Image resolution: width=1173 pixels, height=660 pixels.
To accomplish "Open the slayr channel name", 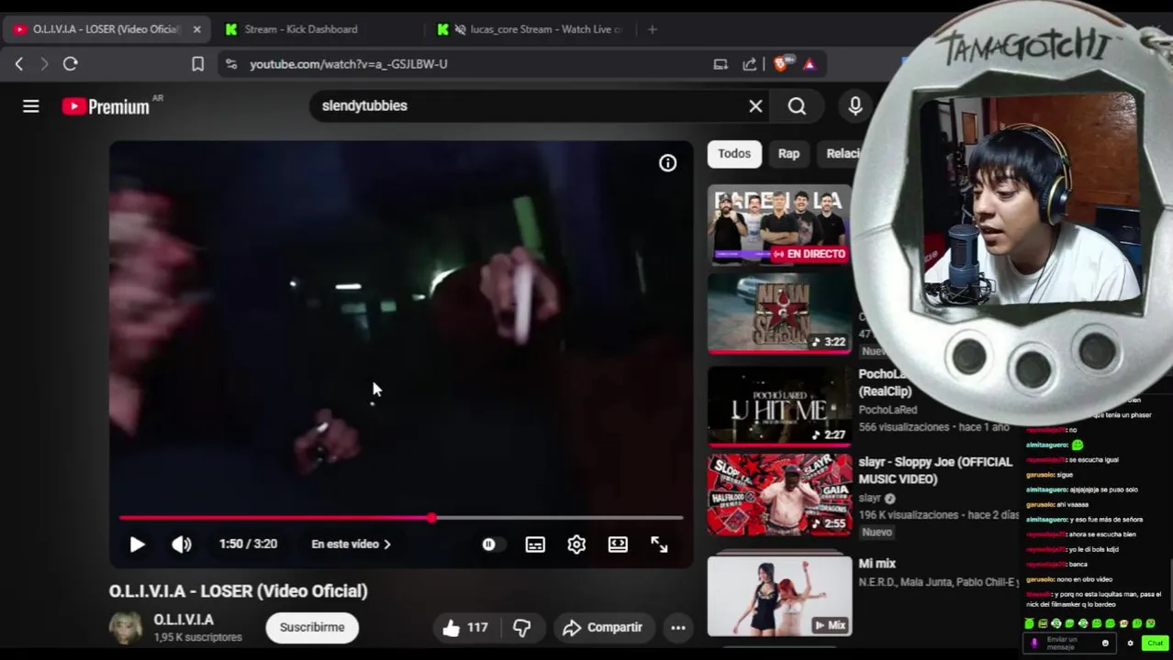I will tap(869, 498).
